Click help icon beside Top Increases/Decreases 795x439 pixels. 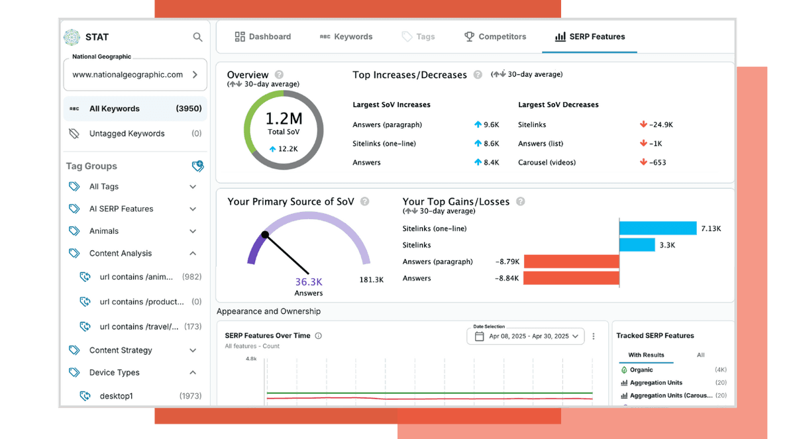[x=478, y=75]
